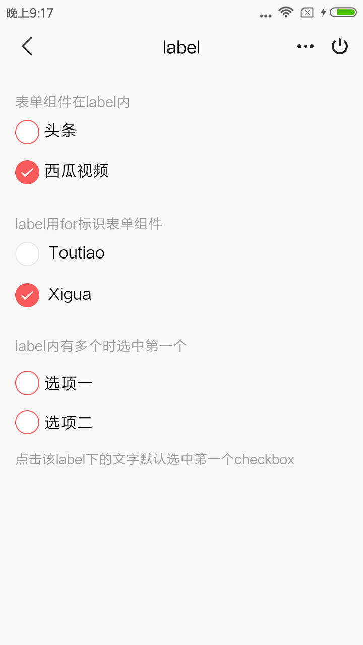Tap the hint text about first checkbox
Image resolution: width=363 pixels, height=645 pixels.
155,460
